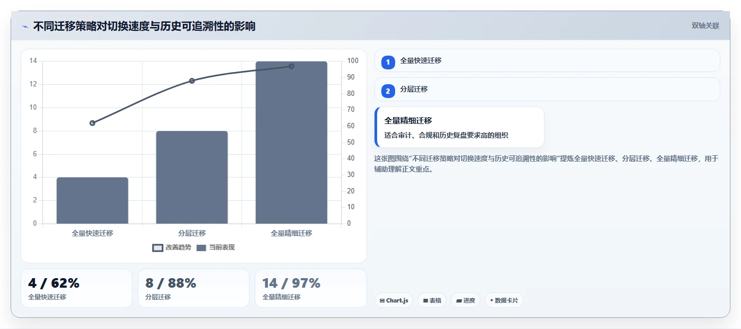Click the number 1 badge

tap(388, 63)
